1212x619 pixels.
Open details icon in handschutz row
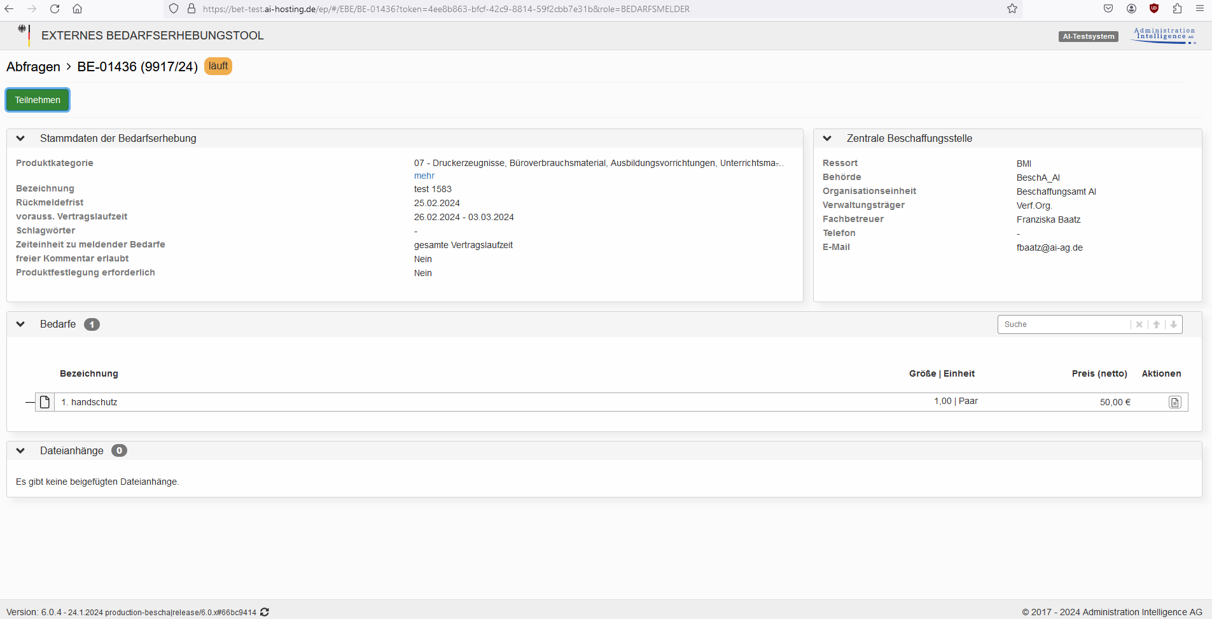[1174, 402]
